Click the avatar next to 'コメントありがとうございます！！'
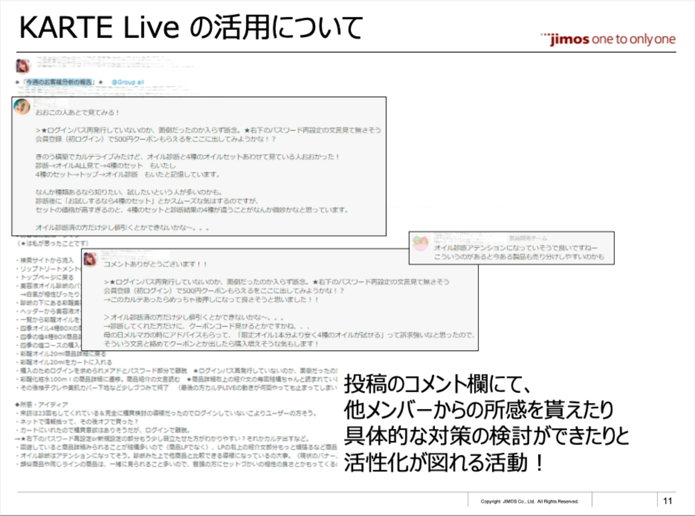Image resolution: width=695 pixels, height=516 pixels. click(x=90, y=259)
